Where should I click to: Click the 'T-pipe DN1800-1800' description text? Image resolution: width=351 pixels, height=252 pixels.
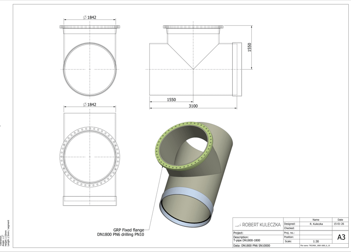[x=247, y=241]
